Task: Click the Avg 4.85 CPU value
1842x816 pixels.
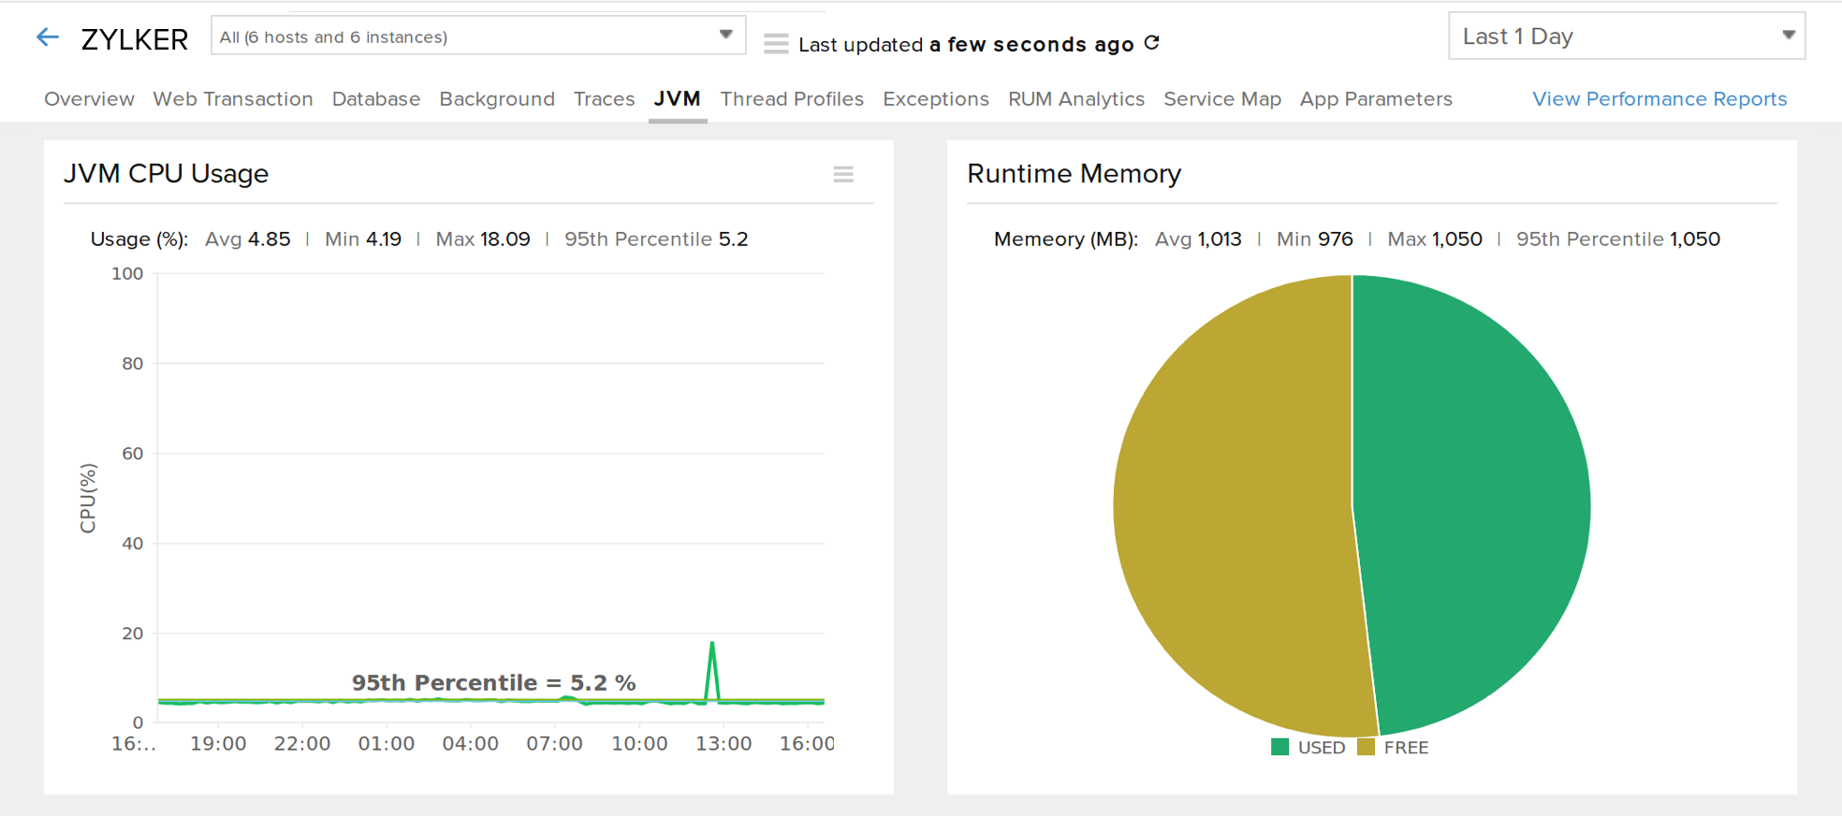Action: [248, 240]
